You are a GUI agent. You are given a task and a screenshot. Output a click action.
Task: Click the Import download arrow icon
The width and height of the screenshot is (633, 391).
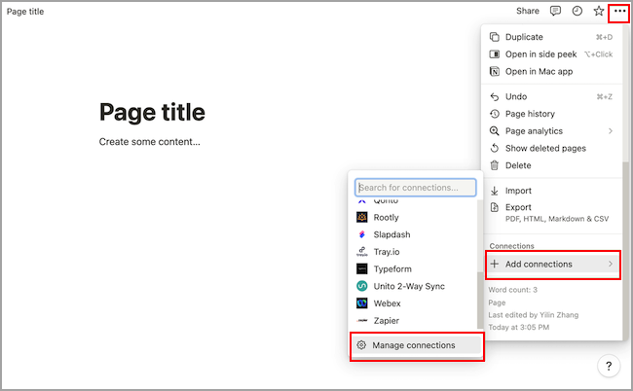[494, 191]
